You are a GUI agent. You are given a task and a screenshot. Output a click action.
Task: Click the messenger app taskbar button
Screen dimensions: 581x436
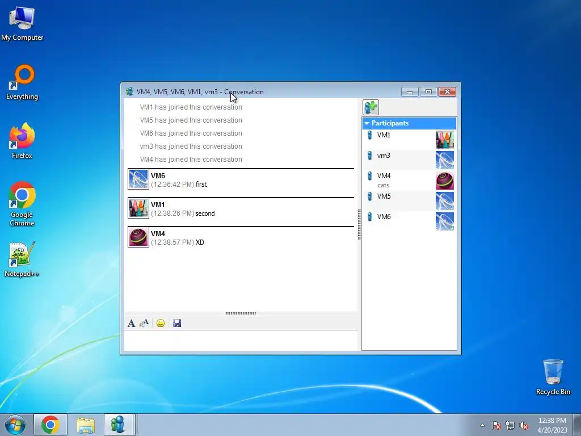pos(118,425)
